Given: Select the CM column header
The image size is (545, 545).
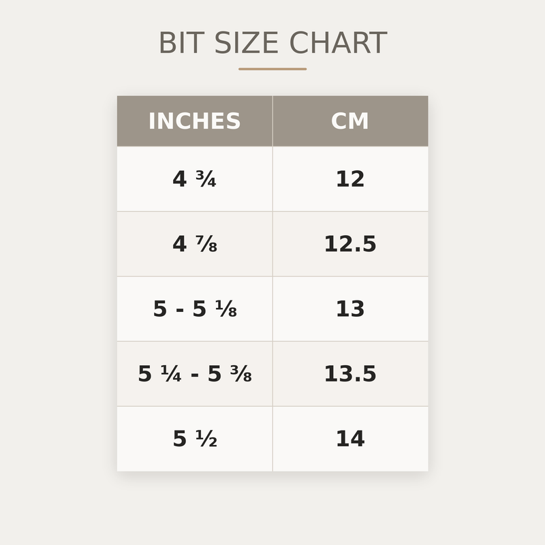Looking at the screenshot, I should [350, 121].
